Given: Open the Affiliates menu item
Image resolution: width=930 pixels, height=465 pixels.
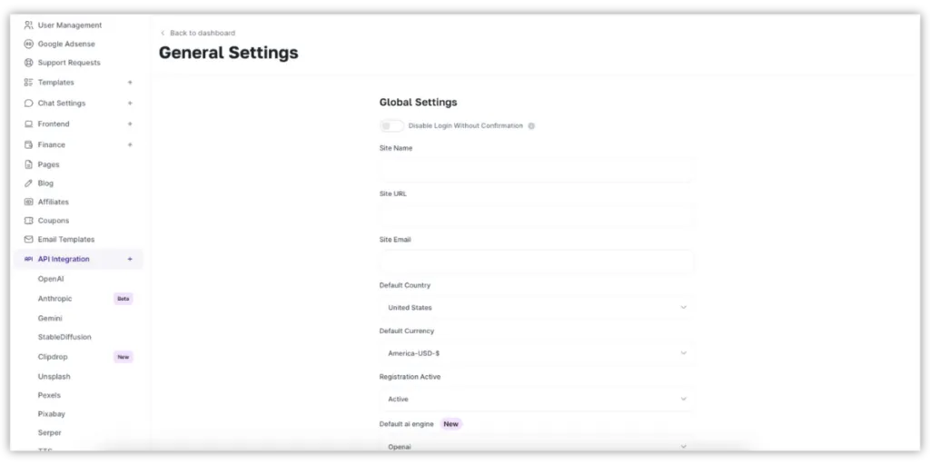Looking at the screenshot, I should point(54,202).
